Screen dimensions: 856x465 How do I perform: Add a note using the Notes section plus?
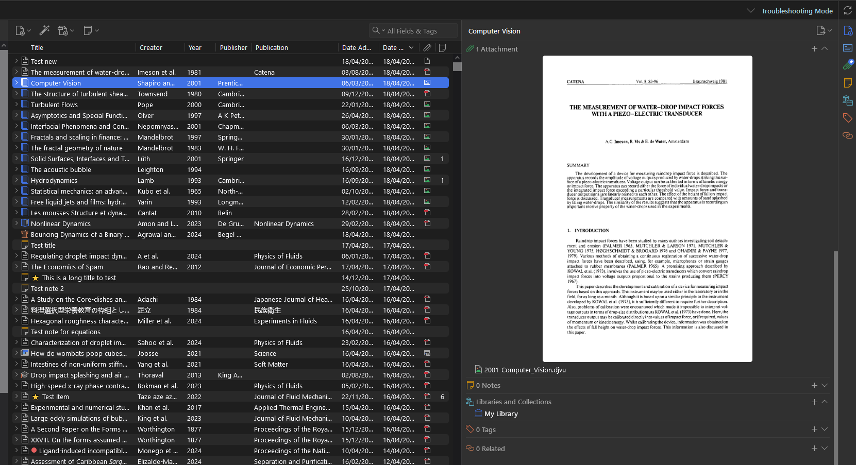(814, 385)
